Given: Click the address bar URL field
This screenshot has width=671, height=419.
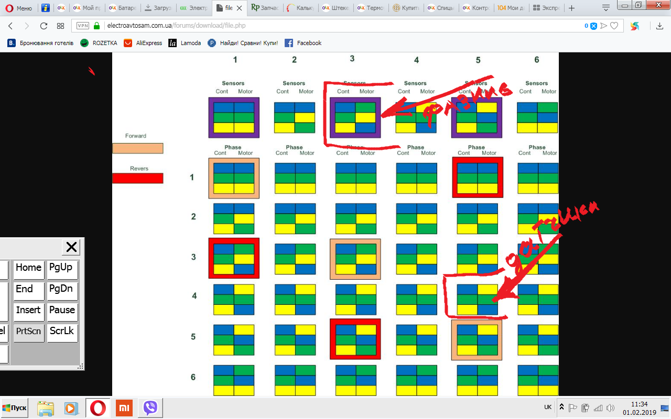Looking at the screenshot, I should pos(335,26).
